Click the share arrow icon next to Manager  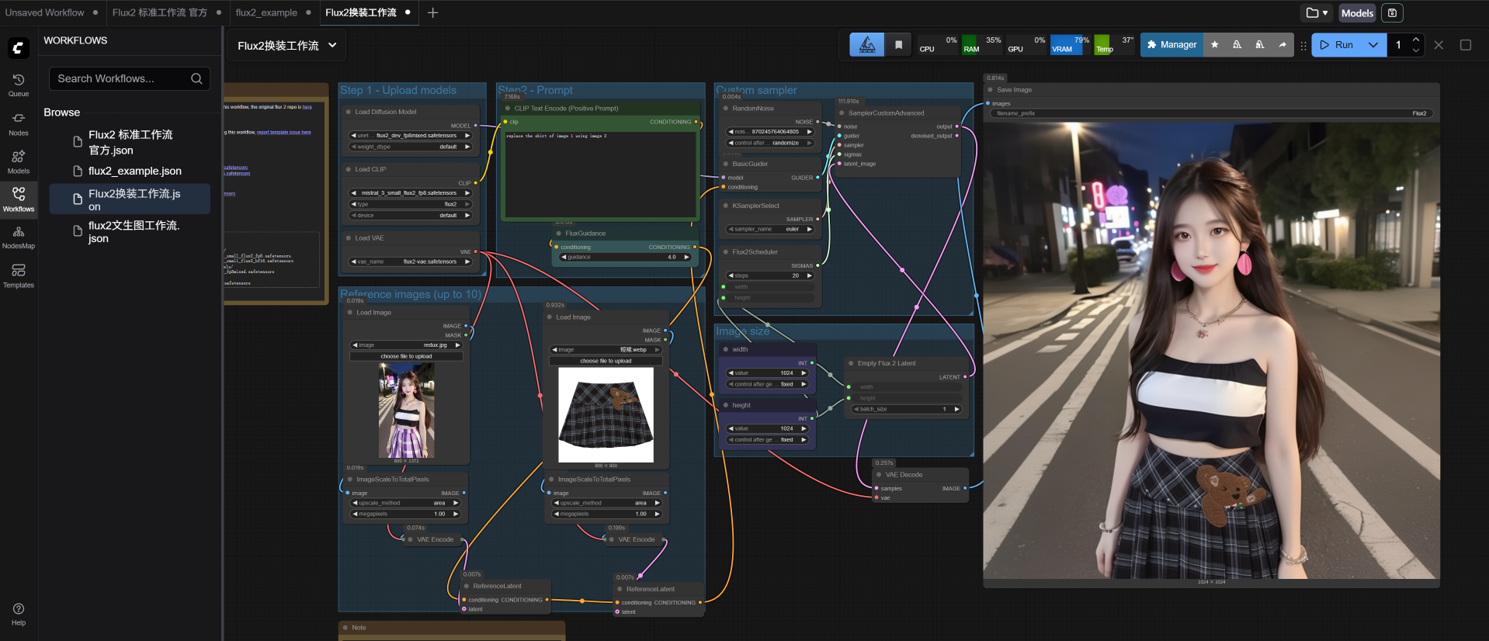1282,45
